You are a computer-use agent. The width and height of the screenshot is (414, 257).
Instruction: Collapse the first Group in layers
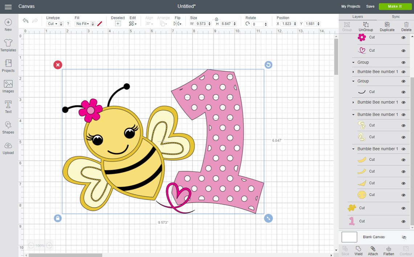353,63
